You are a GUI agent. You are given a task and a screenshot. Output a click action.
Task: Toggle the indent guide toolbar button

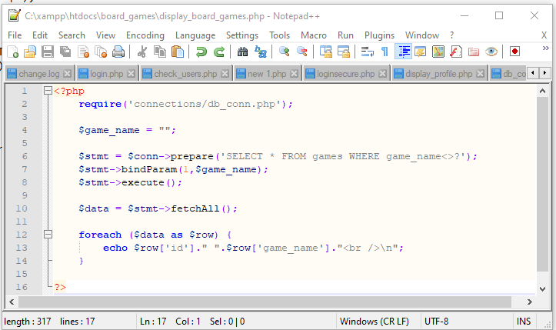(402, 52)
